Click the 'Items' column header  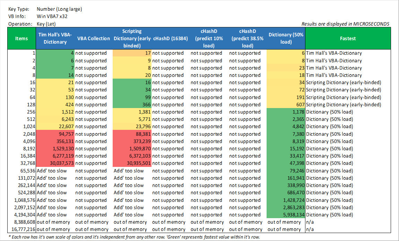click(21, 38)
